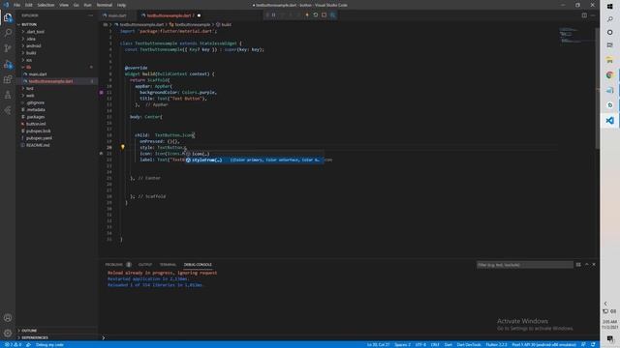Switch to the TERMINAL panel tab
Image resolution: width=620 pixels, height=348 pixels.
point(168,264)
